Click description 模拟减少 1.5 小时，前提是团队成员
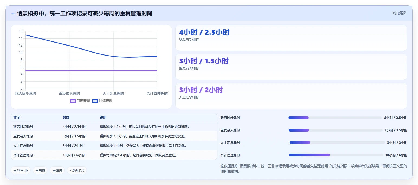Viewport: 418px width, 185px height. pyautogui.click(x=145, y=127)
